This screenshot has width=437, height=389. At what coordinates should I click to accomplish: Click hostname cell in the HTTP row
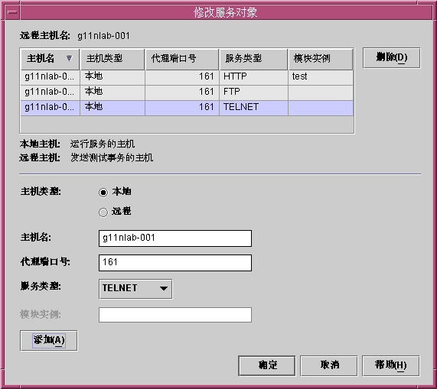tap(51, 77)
